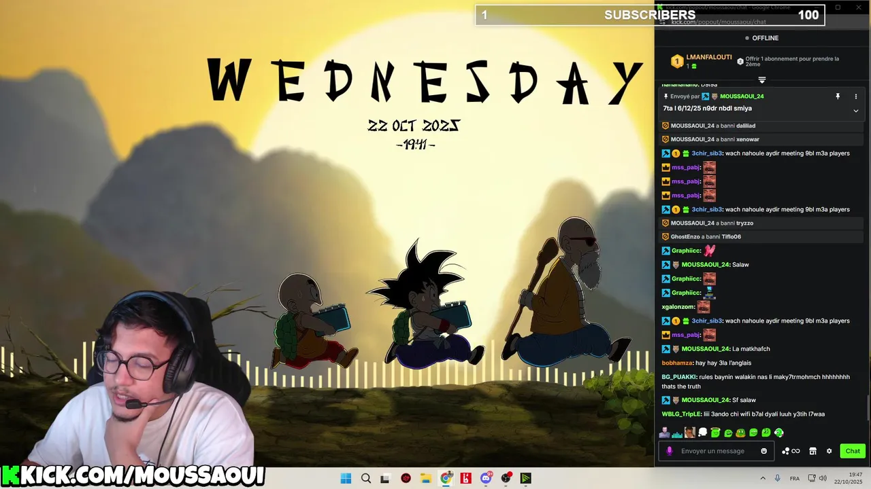Collapse the leaderboard with the arrow handle
This screenshot has width=871, height=489.
762,80
